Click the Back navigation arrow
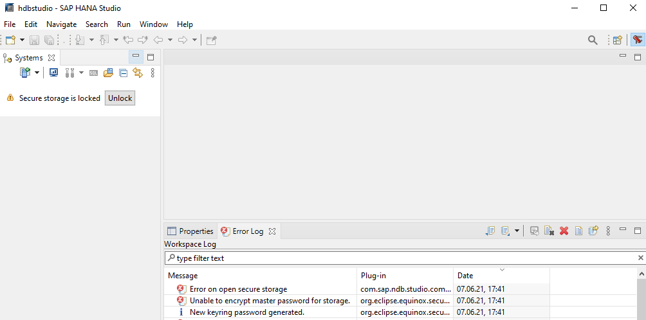Image resolution: width=646 pixels, height=320 pixels. [x=158, y=40]
